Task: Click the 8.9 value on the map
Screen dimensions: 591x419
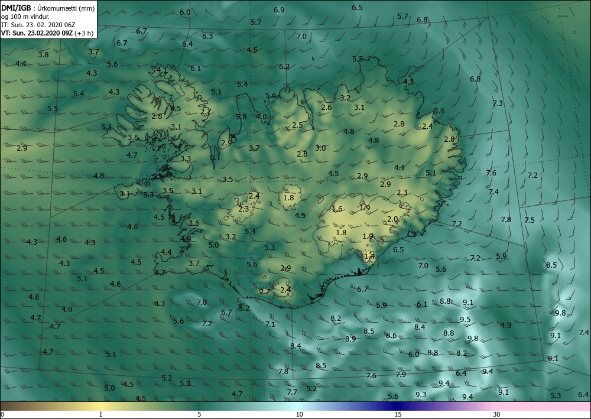Action: [350, 339]
